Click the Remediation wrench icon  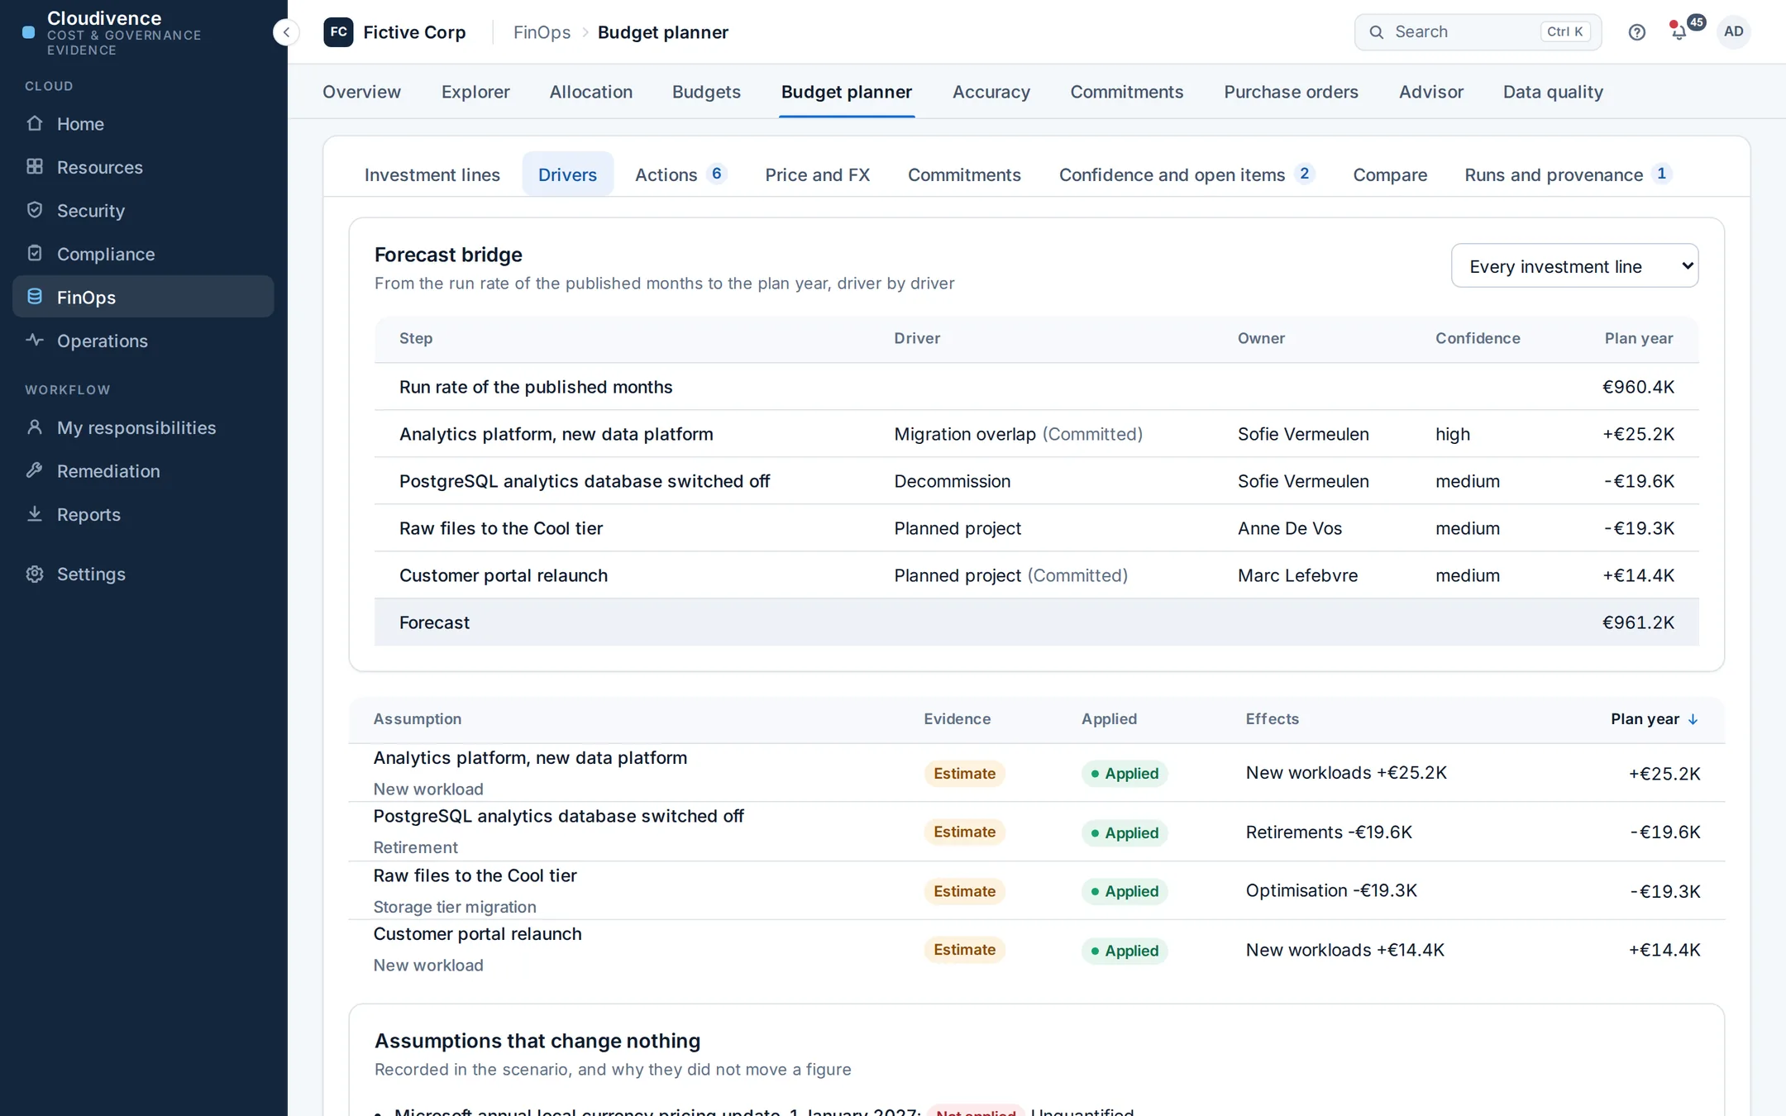click(x=35, y=470)
